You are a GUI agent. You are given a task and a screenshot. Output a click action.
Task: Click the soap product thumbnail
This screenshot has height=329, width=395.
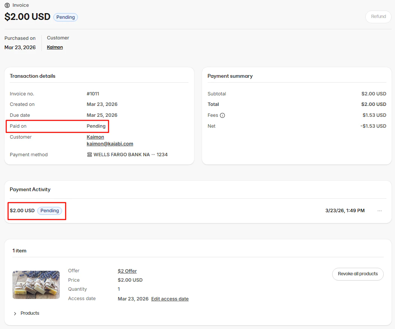pyautogui.click(x=36, y=285)
